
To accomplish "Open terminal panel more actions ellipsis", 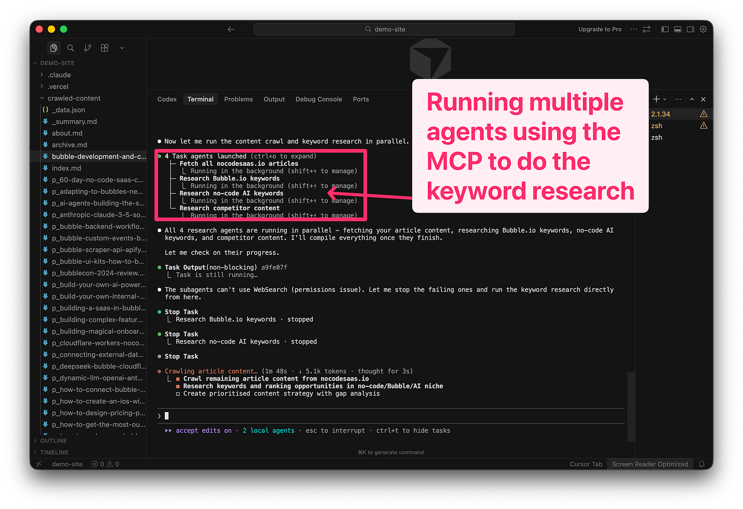I will 678,99.
